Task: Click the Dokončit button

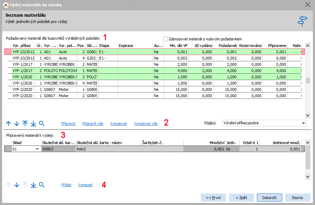Action: 269,198
